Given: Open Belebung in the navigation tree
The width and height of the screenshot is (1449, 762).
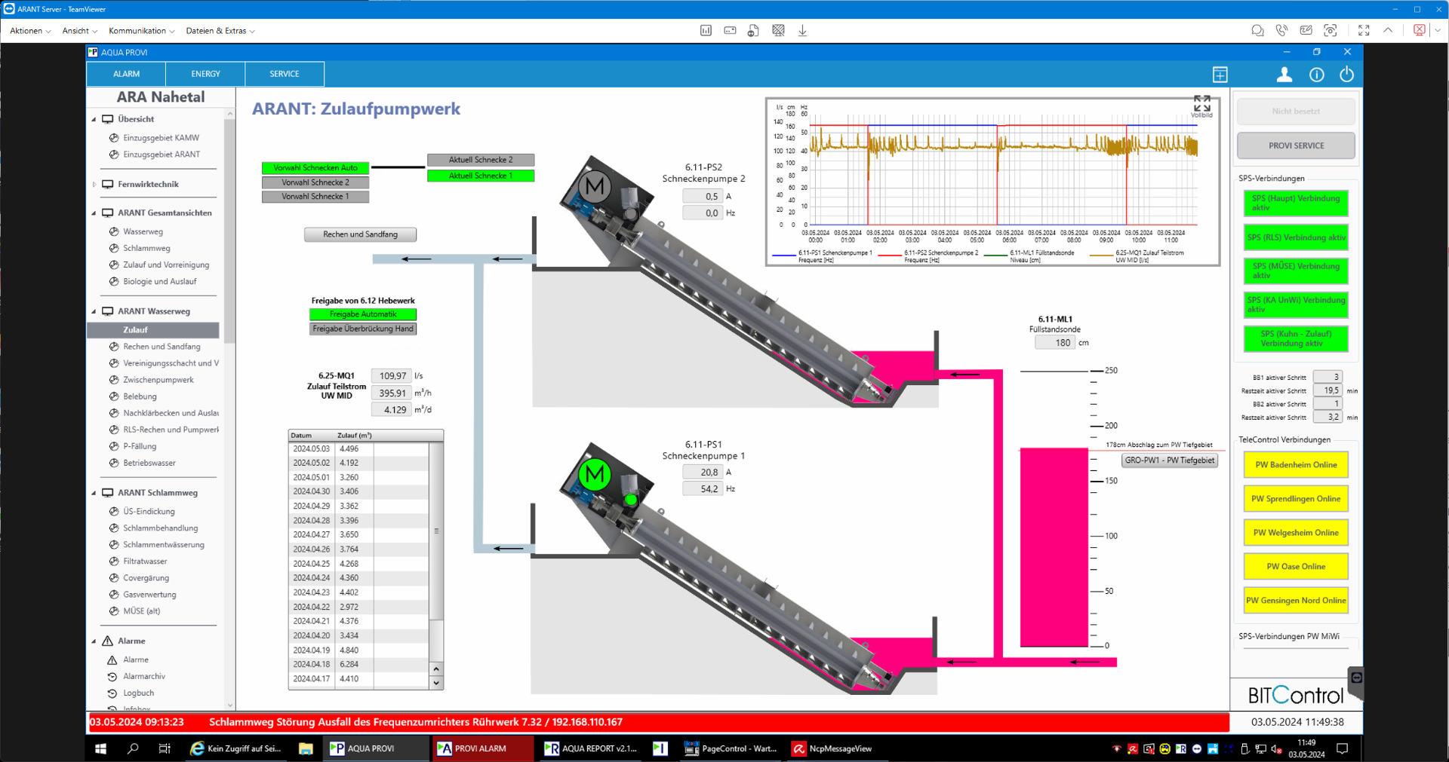Looking at the screenshot, I should click(x=140, y=396).
